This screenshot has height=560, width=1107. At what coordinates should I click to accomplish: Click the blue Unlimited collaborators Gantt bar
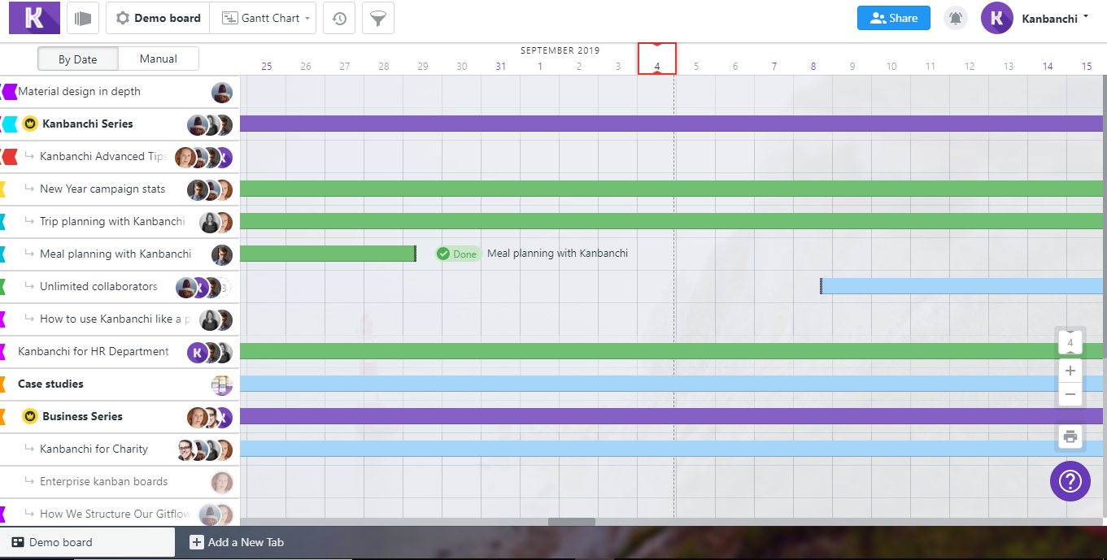(x=961, y=286)
